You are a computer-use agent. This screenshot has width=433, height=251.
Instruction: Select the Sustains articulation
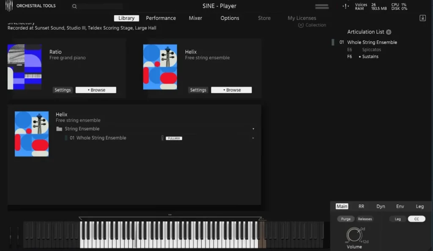click(x=370, y=57)
